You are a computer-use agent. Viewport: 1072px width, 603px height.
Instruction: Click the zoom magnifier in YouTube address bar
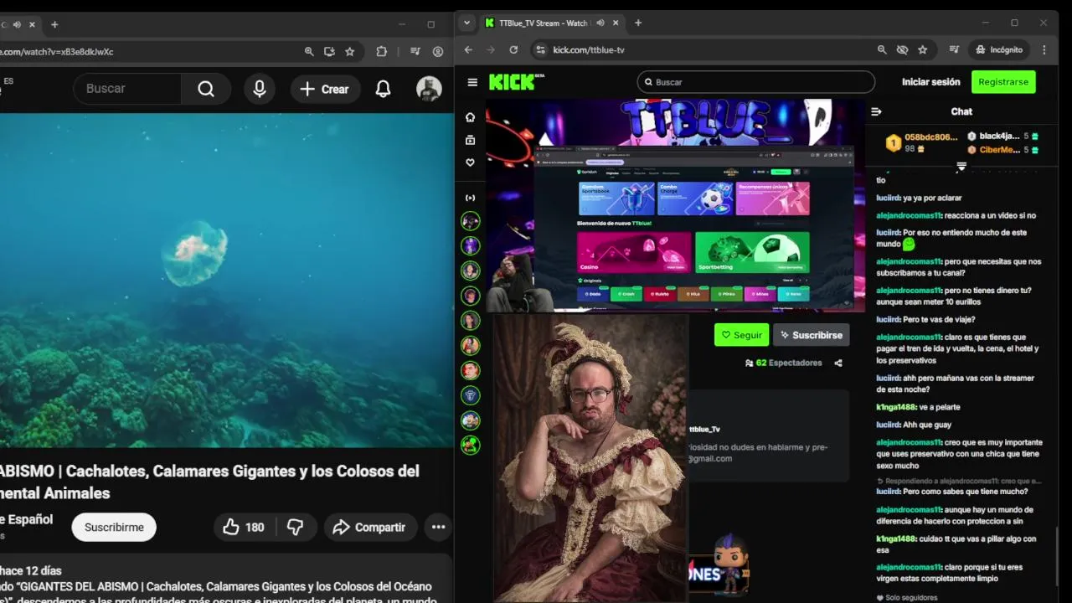(x=309, y=51)
